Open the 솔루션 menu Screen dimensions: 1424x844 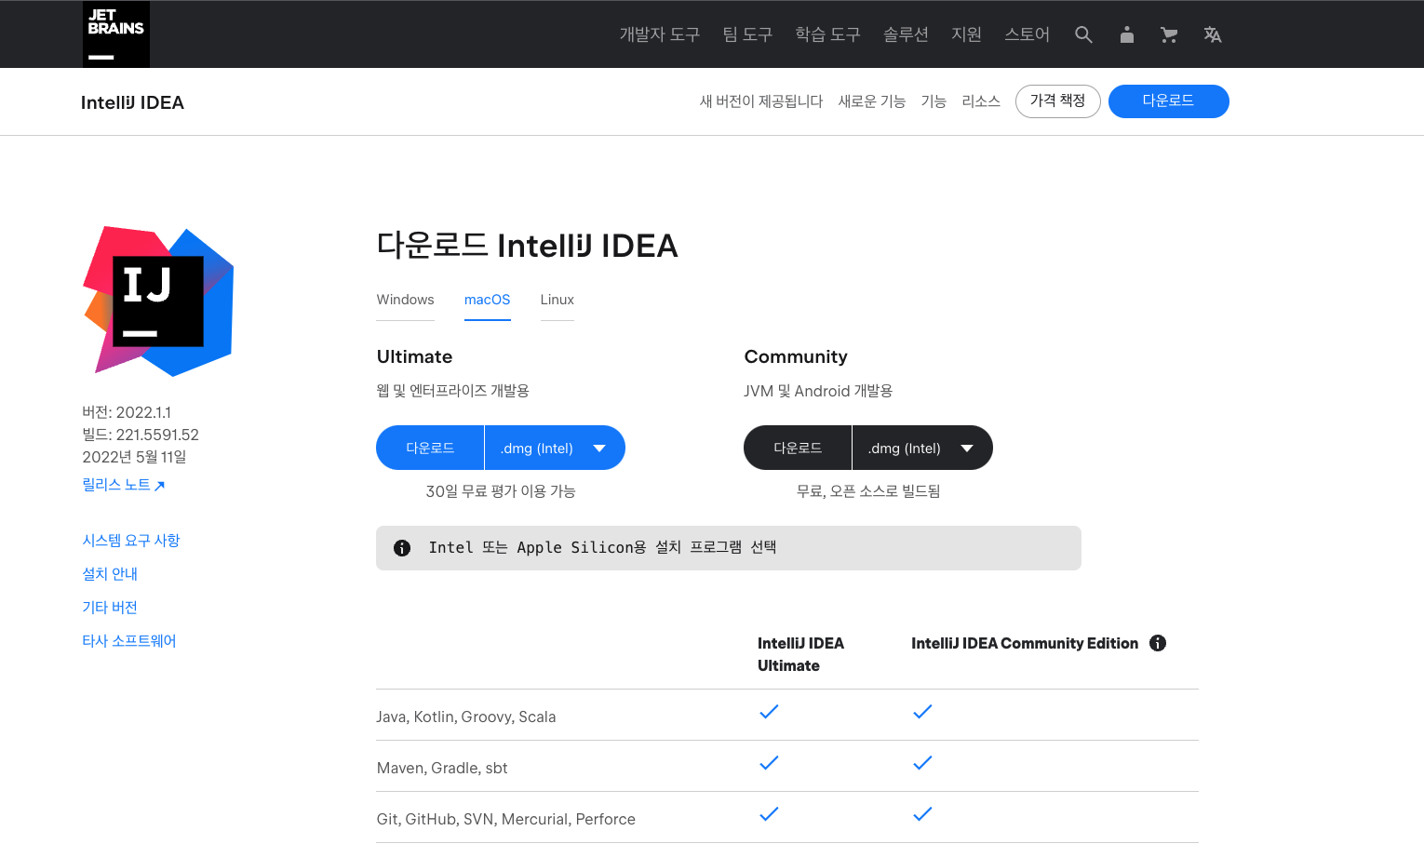[x=906, y=34]
